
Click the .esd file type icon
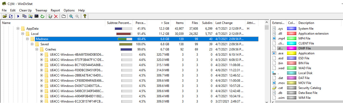[x=274, y=58]
